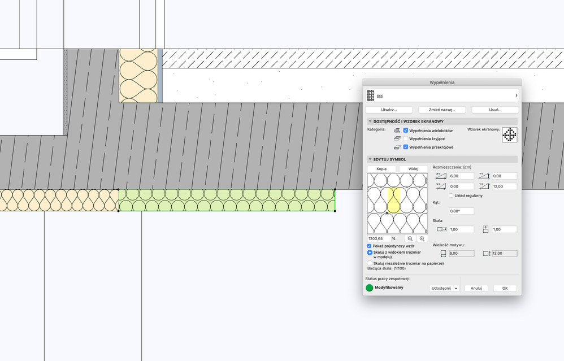Viewport: 564px width, 361px height.
Task: Click the OK button
Action: click(x=505, y=288)
